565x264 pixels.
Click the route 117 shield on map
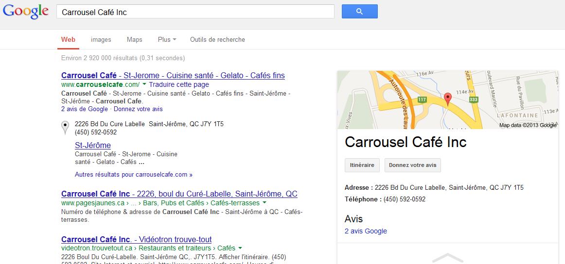422,99
